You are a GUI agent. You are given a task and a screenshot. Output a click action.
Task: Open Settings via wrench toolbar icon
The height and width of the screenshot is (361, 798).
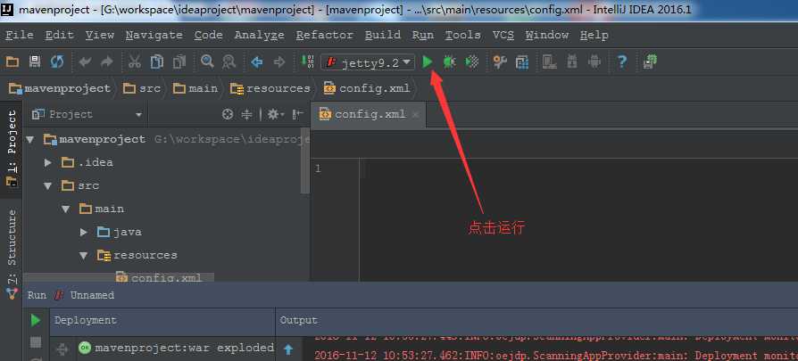(500, 62)
